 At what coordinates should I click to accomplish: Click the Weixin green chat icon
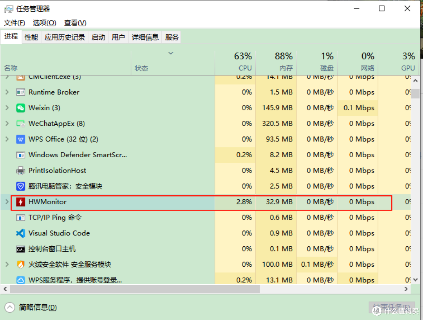pos(20,108)
